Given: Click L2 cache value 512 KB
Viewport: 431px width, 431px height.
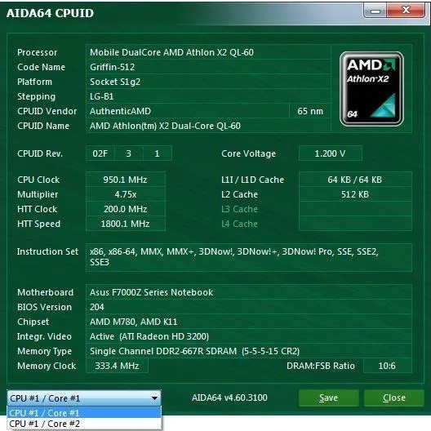Looking at the screenshot, I should 355,194.
